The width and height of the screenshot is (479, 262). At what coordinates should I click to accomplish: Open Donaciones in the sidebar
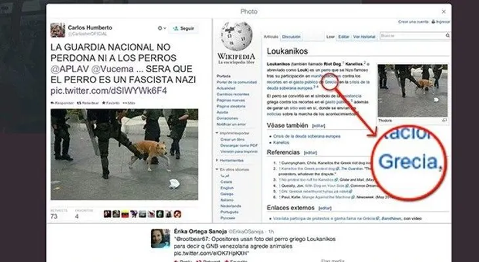(x=227, y=118)
